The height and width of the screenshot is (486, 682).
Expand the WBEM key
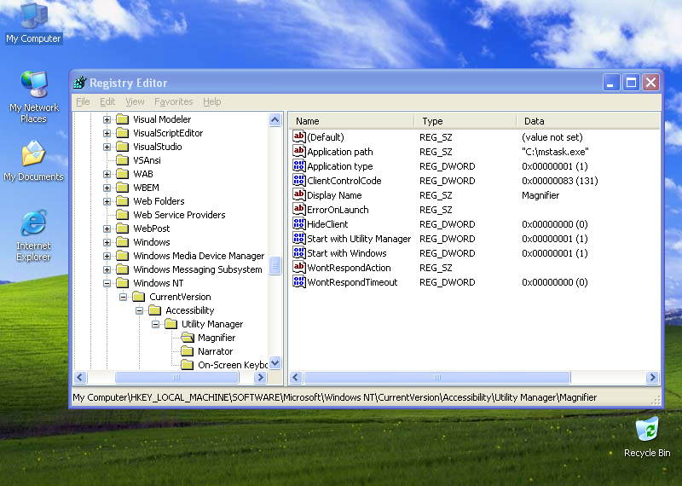(x=107, y=188)
